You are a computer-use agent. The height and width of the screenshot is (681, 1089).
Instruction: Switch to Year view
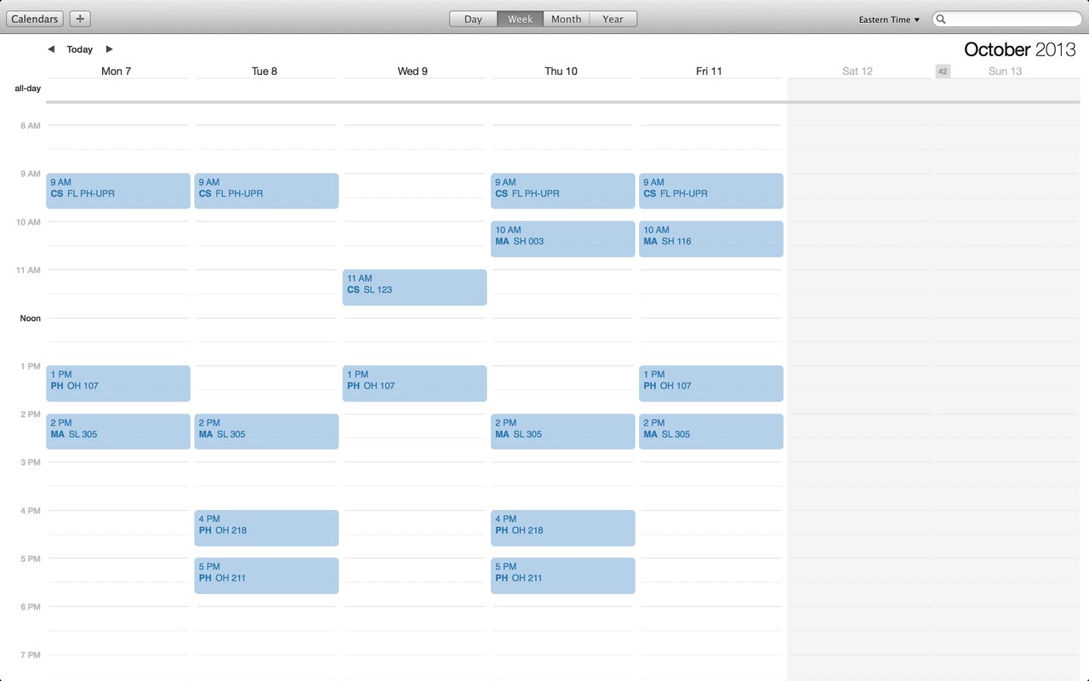point(613,19)
